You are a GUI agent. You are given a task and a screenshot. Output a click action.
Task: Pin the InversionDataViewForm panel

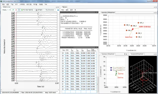[x=96, y=47]
